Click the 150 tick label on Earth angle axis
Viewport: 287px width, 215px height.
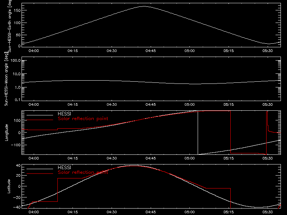coord(17,10)
